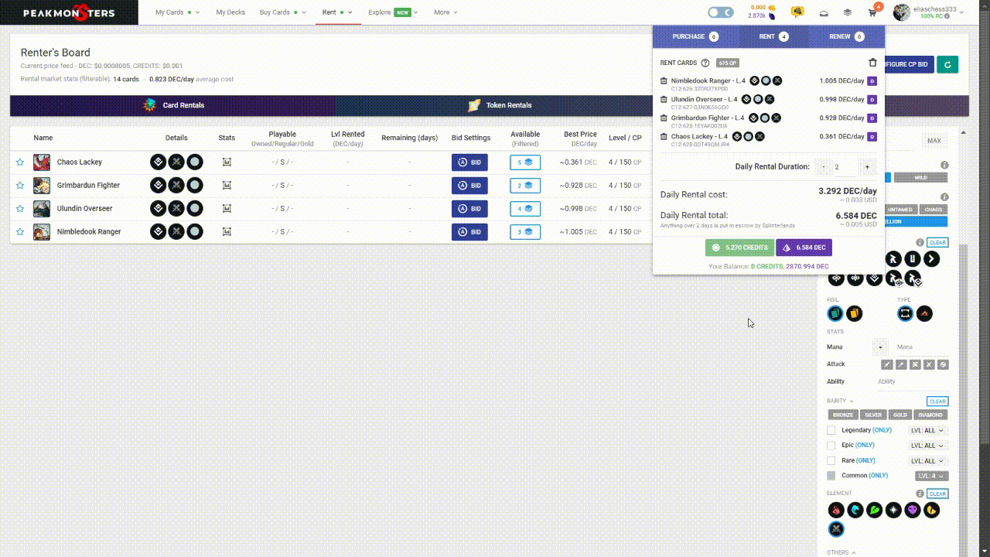Clear the Rarity filter
Image resolution: width=990 pixels, height=557 pixels.
tap(937, 402)
